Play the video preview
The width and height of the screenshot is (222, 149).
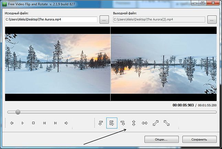(23, 123)
